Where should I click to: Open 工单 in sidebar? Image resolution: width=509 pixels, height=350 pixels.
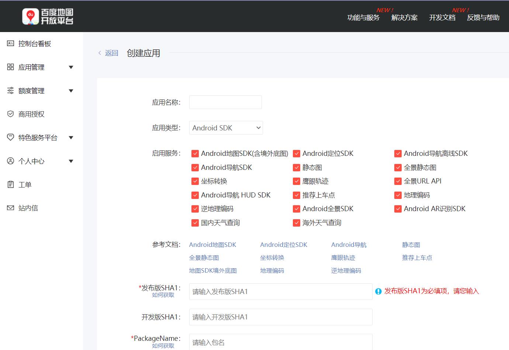[25, 185]
